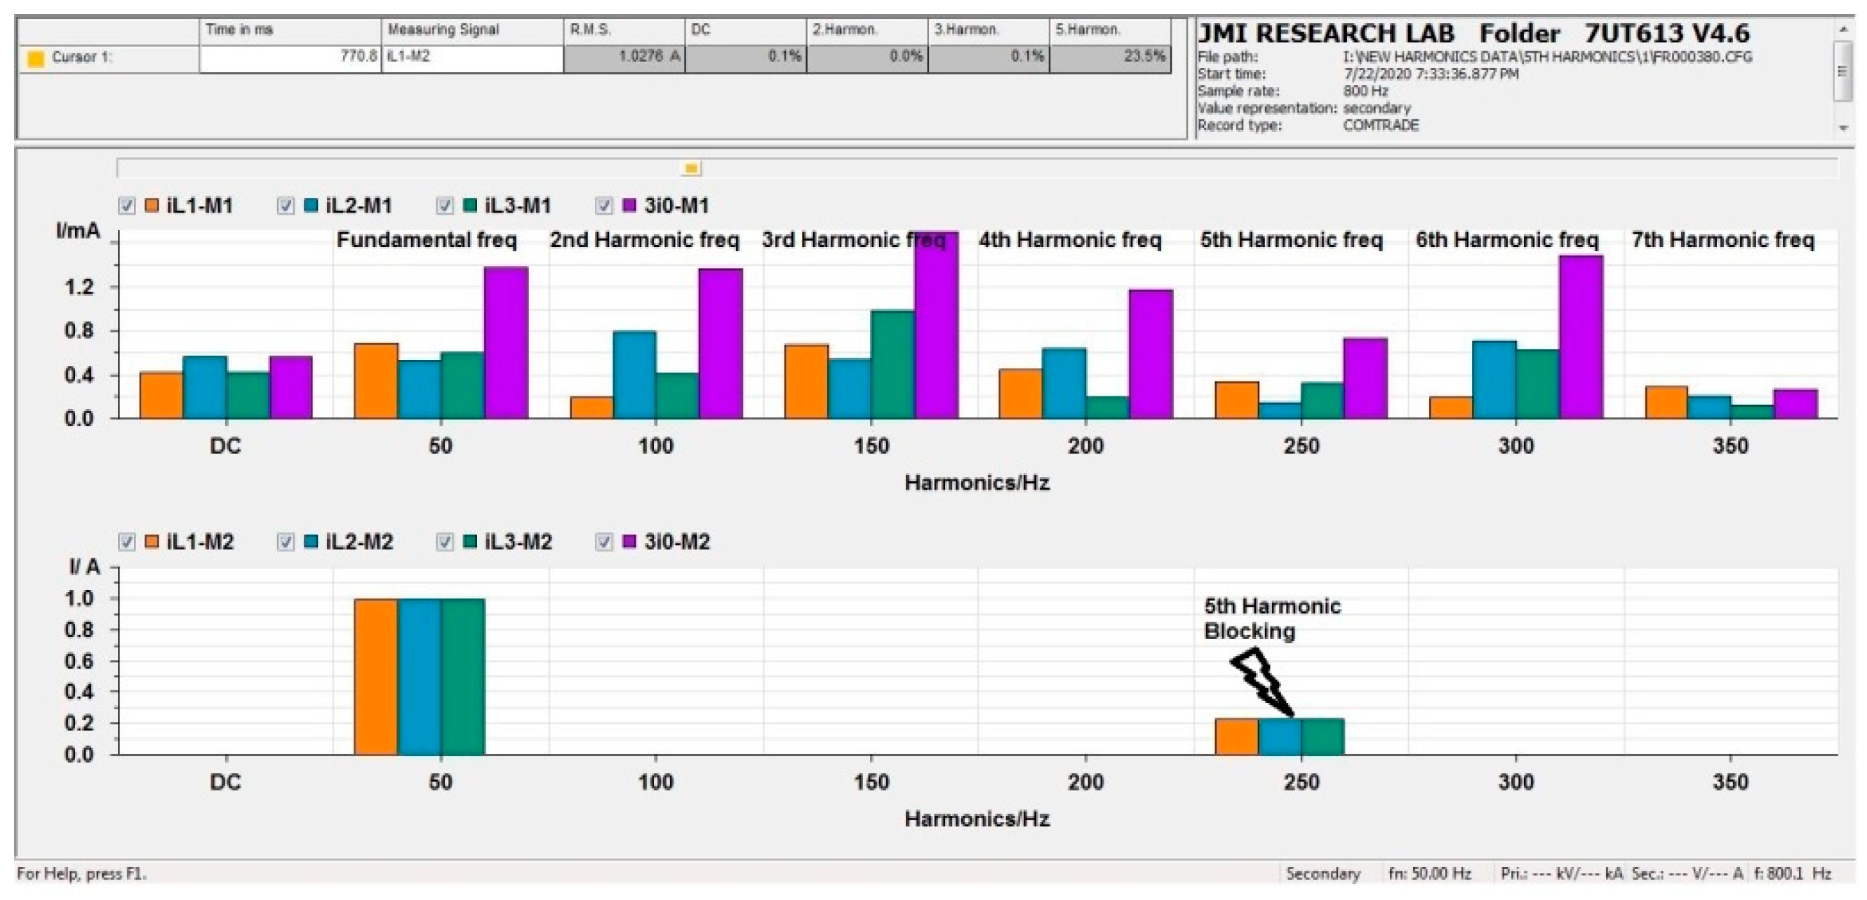The height and width of the screenshot is (900, 1867).
Task: Toggle the 3i0-M1 signal checkbox
Action: pyautogui.click(x=603, y=206)
